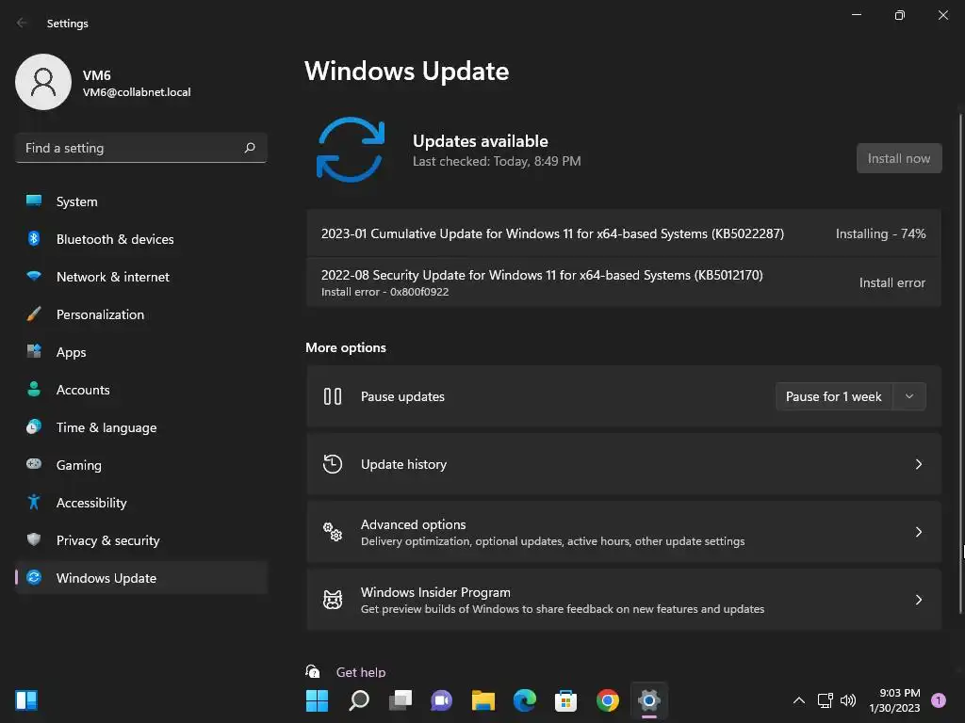
Task: Click the Get help icon
Action: (x=313, y=671)
